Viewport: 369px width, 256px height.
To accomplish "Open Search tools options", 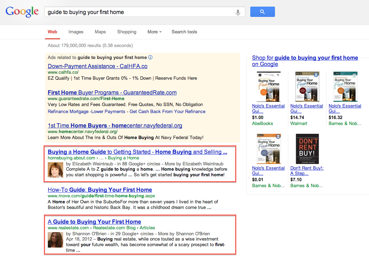I will [184, 32].
